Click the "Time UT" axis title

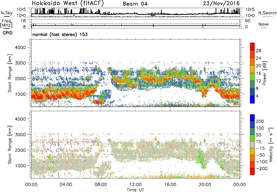pyautogui.click(x=135, y=190)
